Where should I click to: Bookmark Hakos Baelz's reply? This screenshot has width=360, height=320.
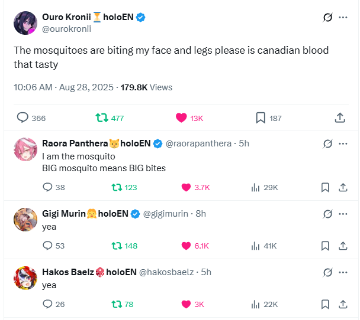[x=325, y=304]
